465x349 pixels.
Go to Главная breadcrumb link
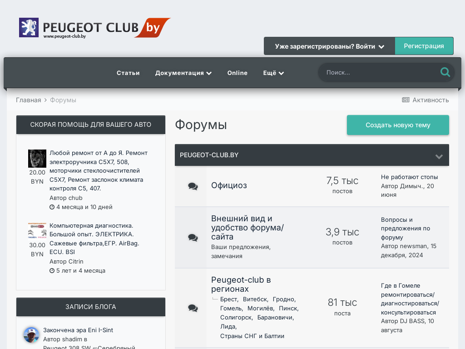(29, 100)
